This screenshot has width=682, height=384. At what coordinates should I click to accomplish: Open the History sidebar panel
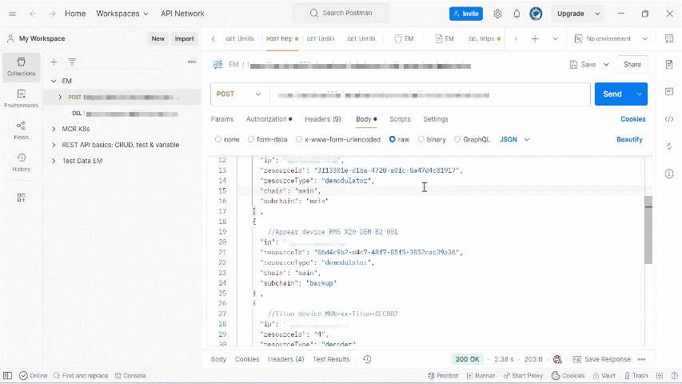click(22, 162)
